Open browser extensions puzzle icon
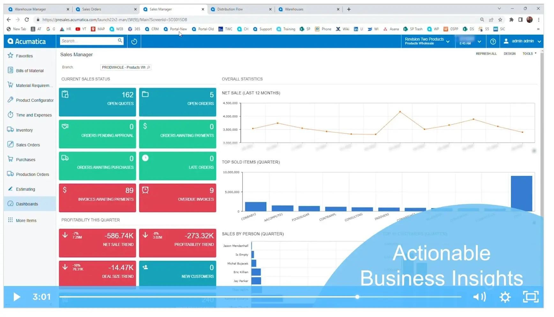Viewport: 554px width, 317px height. pyautogui.click(x=511, y=19)
